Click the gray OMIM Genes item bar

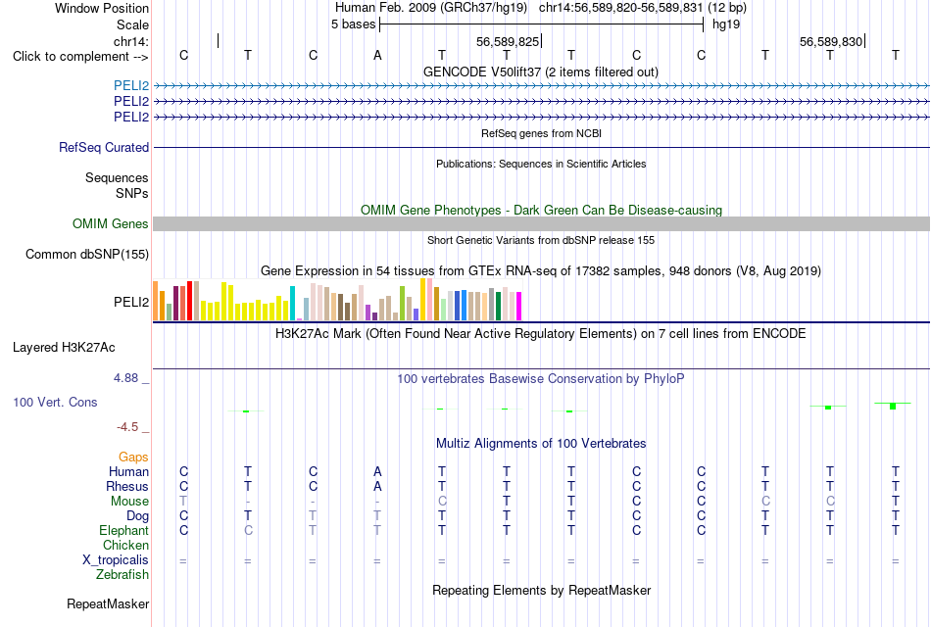(541, 223)
